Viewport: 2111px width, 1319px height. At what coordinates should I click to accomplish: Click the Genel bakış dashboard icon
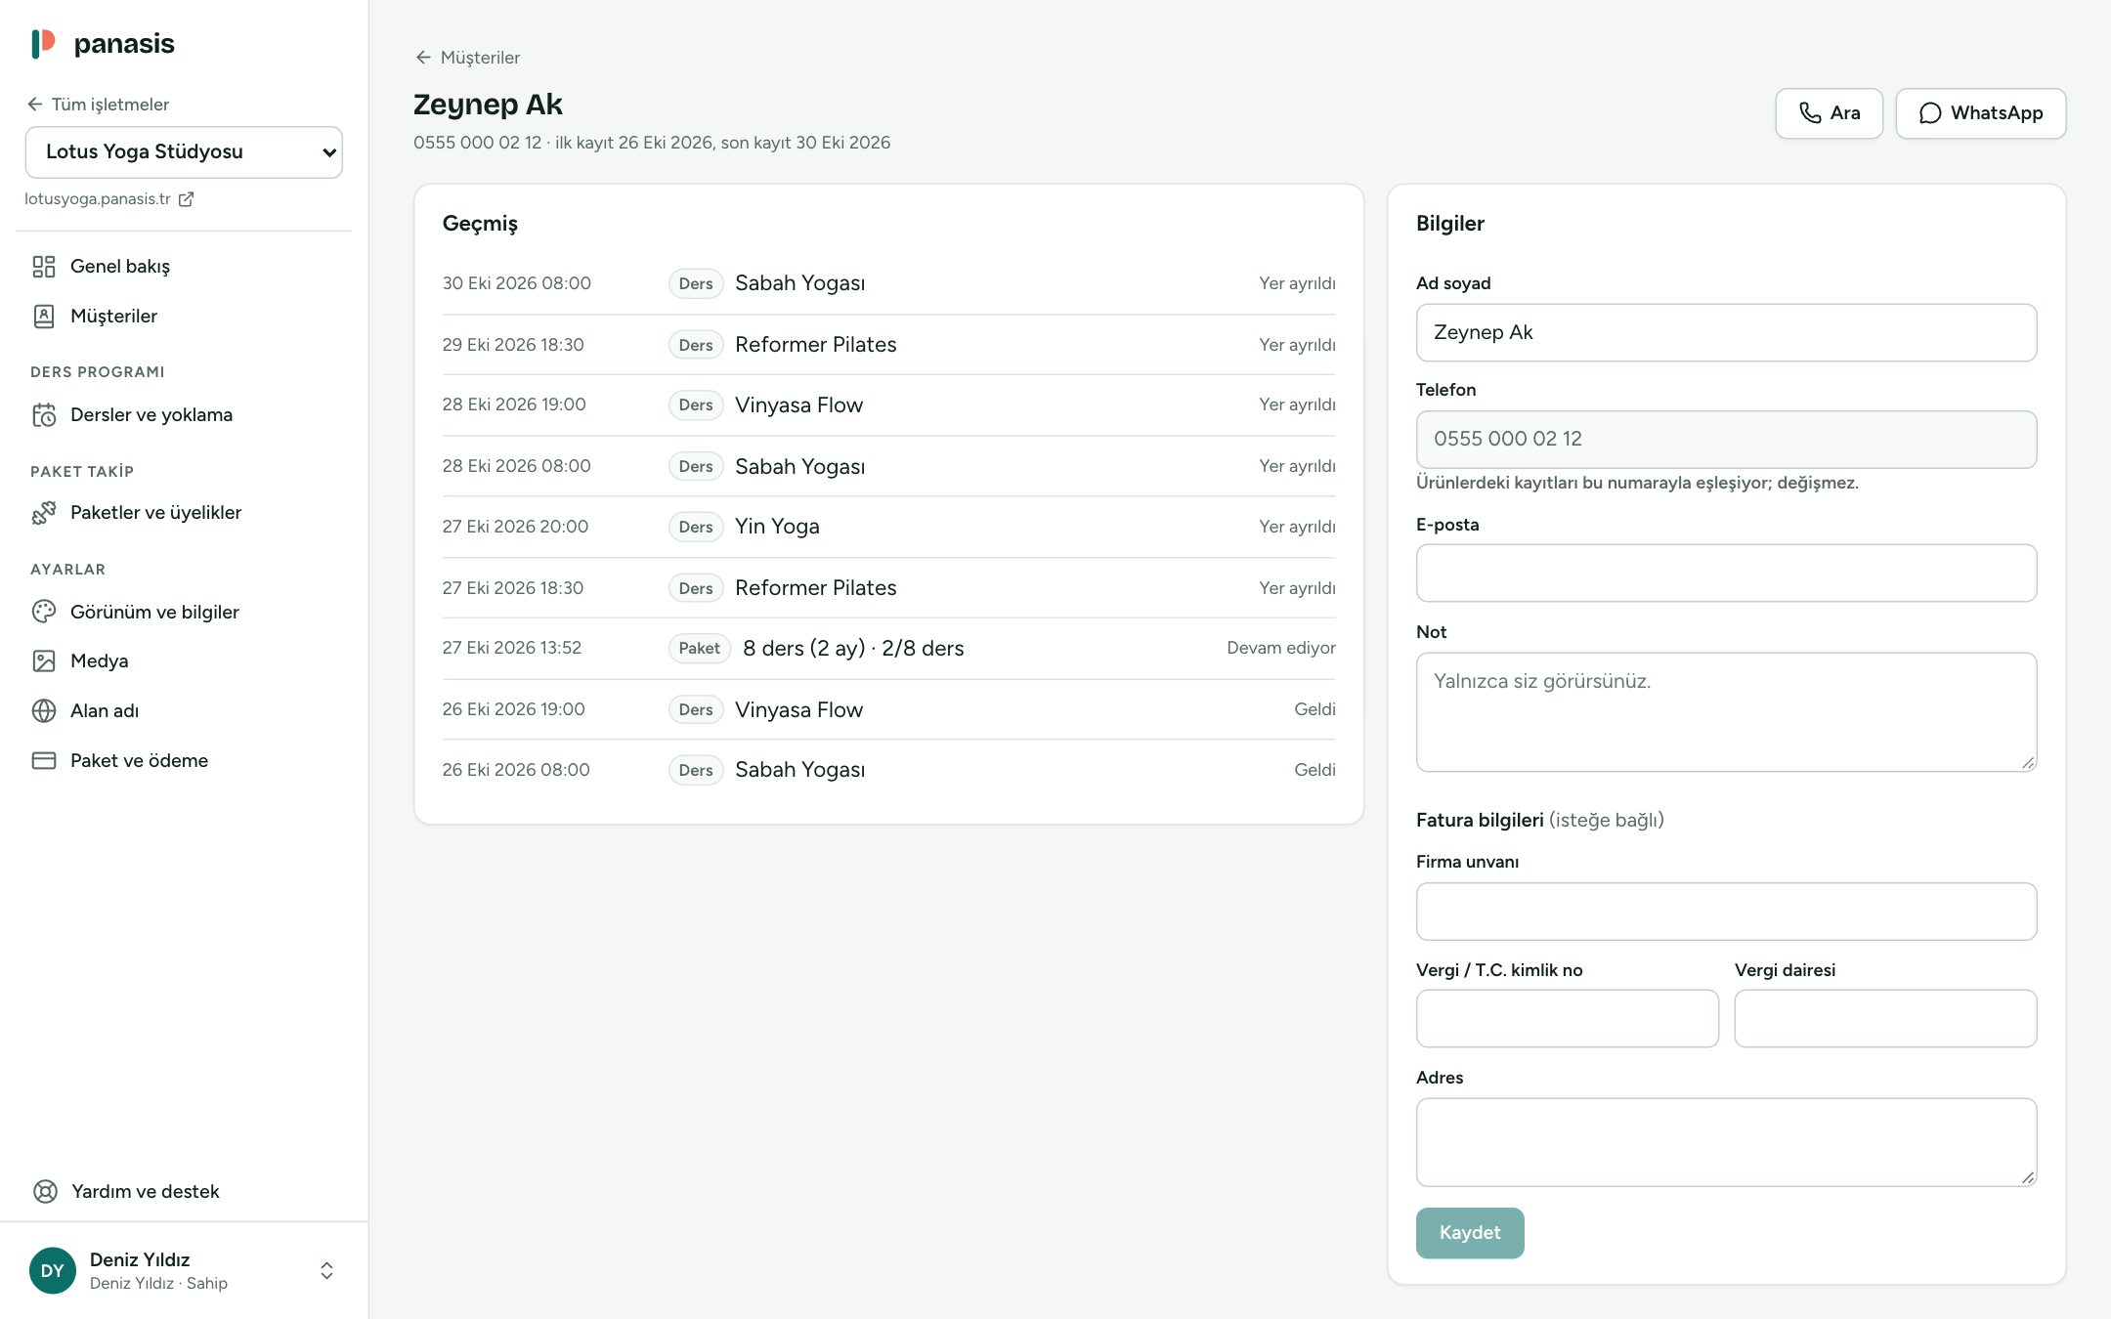pyautogui.click(x=44, y=267)
